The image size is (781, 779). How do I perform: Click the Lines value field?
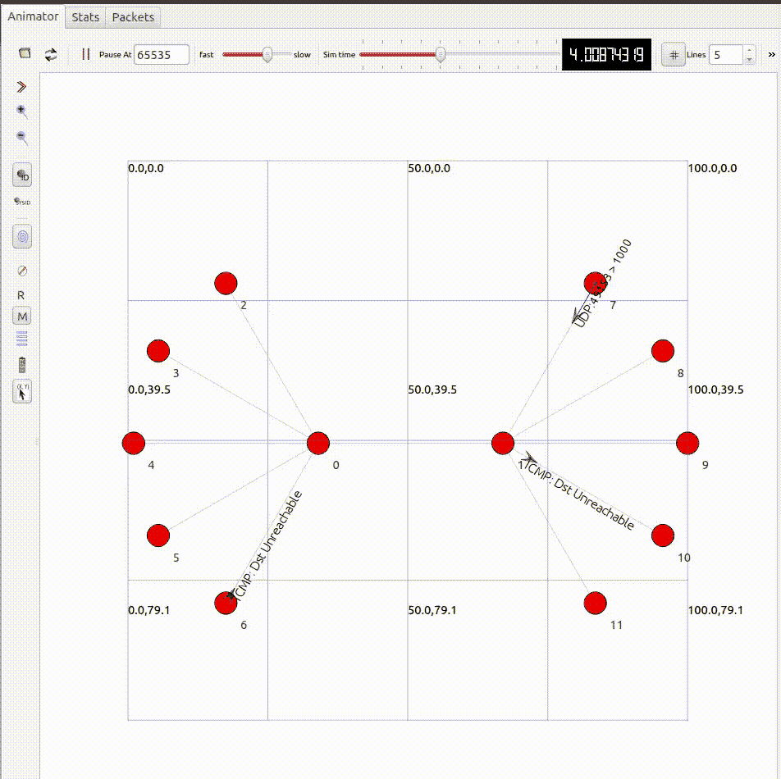pos(726,55)
